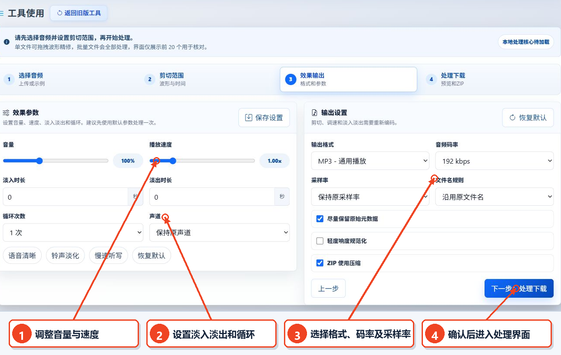Screen dimensions: 561x355
Task: Enable the 轻度响度规范化 checkbox
Action: coord(320,241)
